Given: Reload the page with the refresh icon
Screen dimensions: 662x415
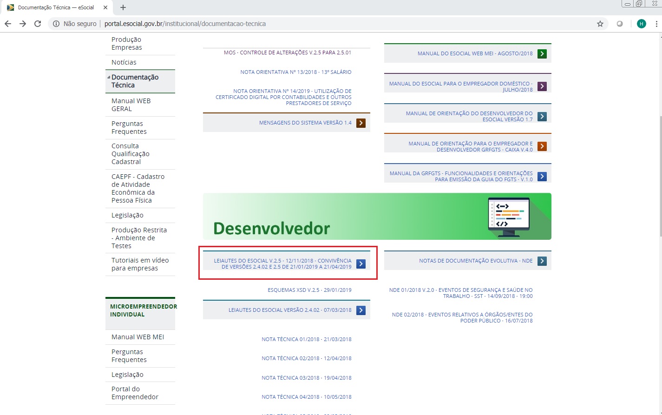Looking at the screenshot, I should click(x=38, y=24).
